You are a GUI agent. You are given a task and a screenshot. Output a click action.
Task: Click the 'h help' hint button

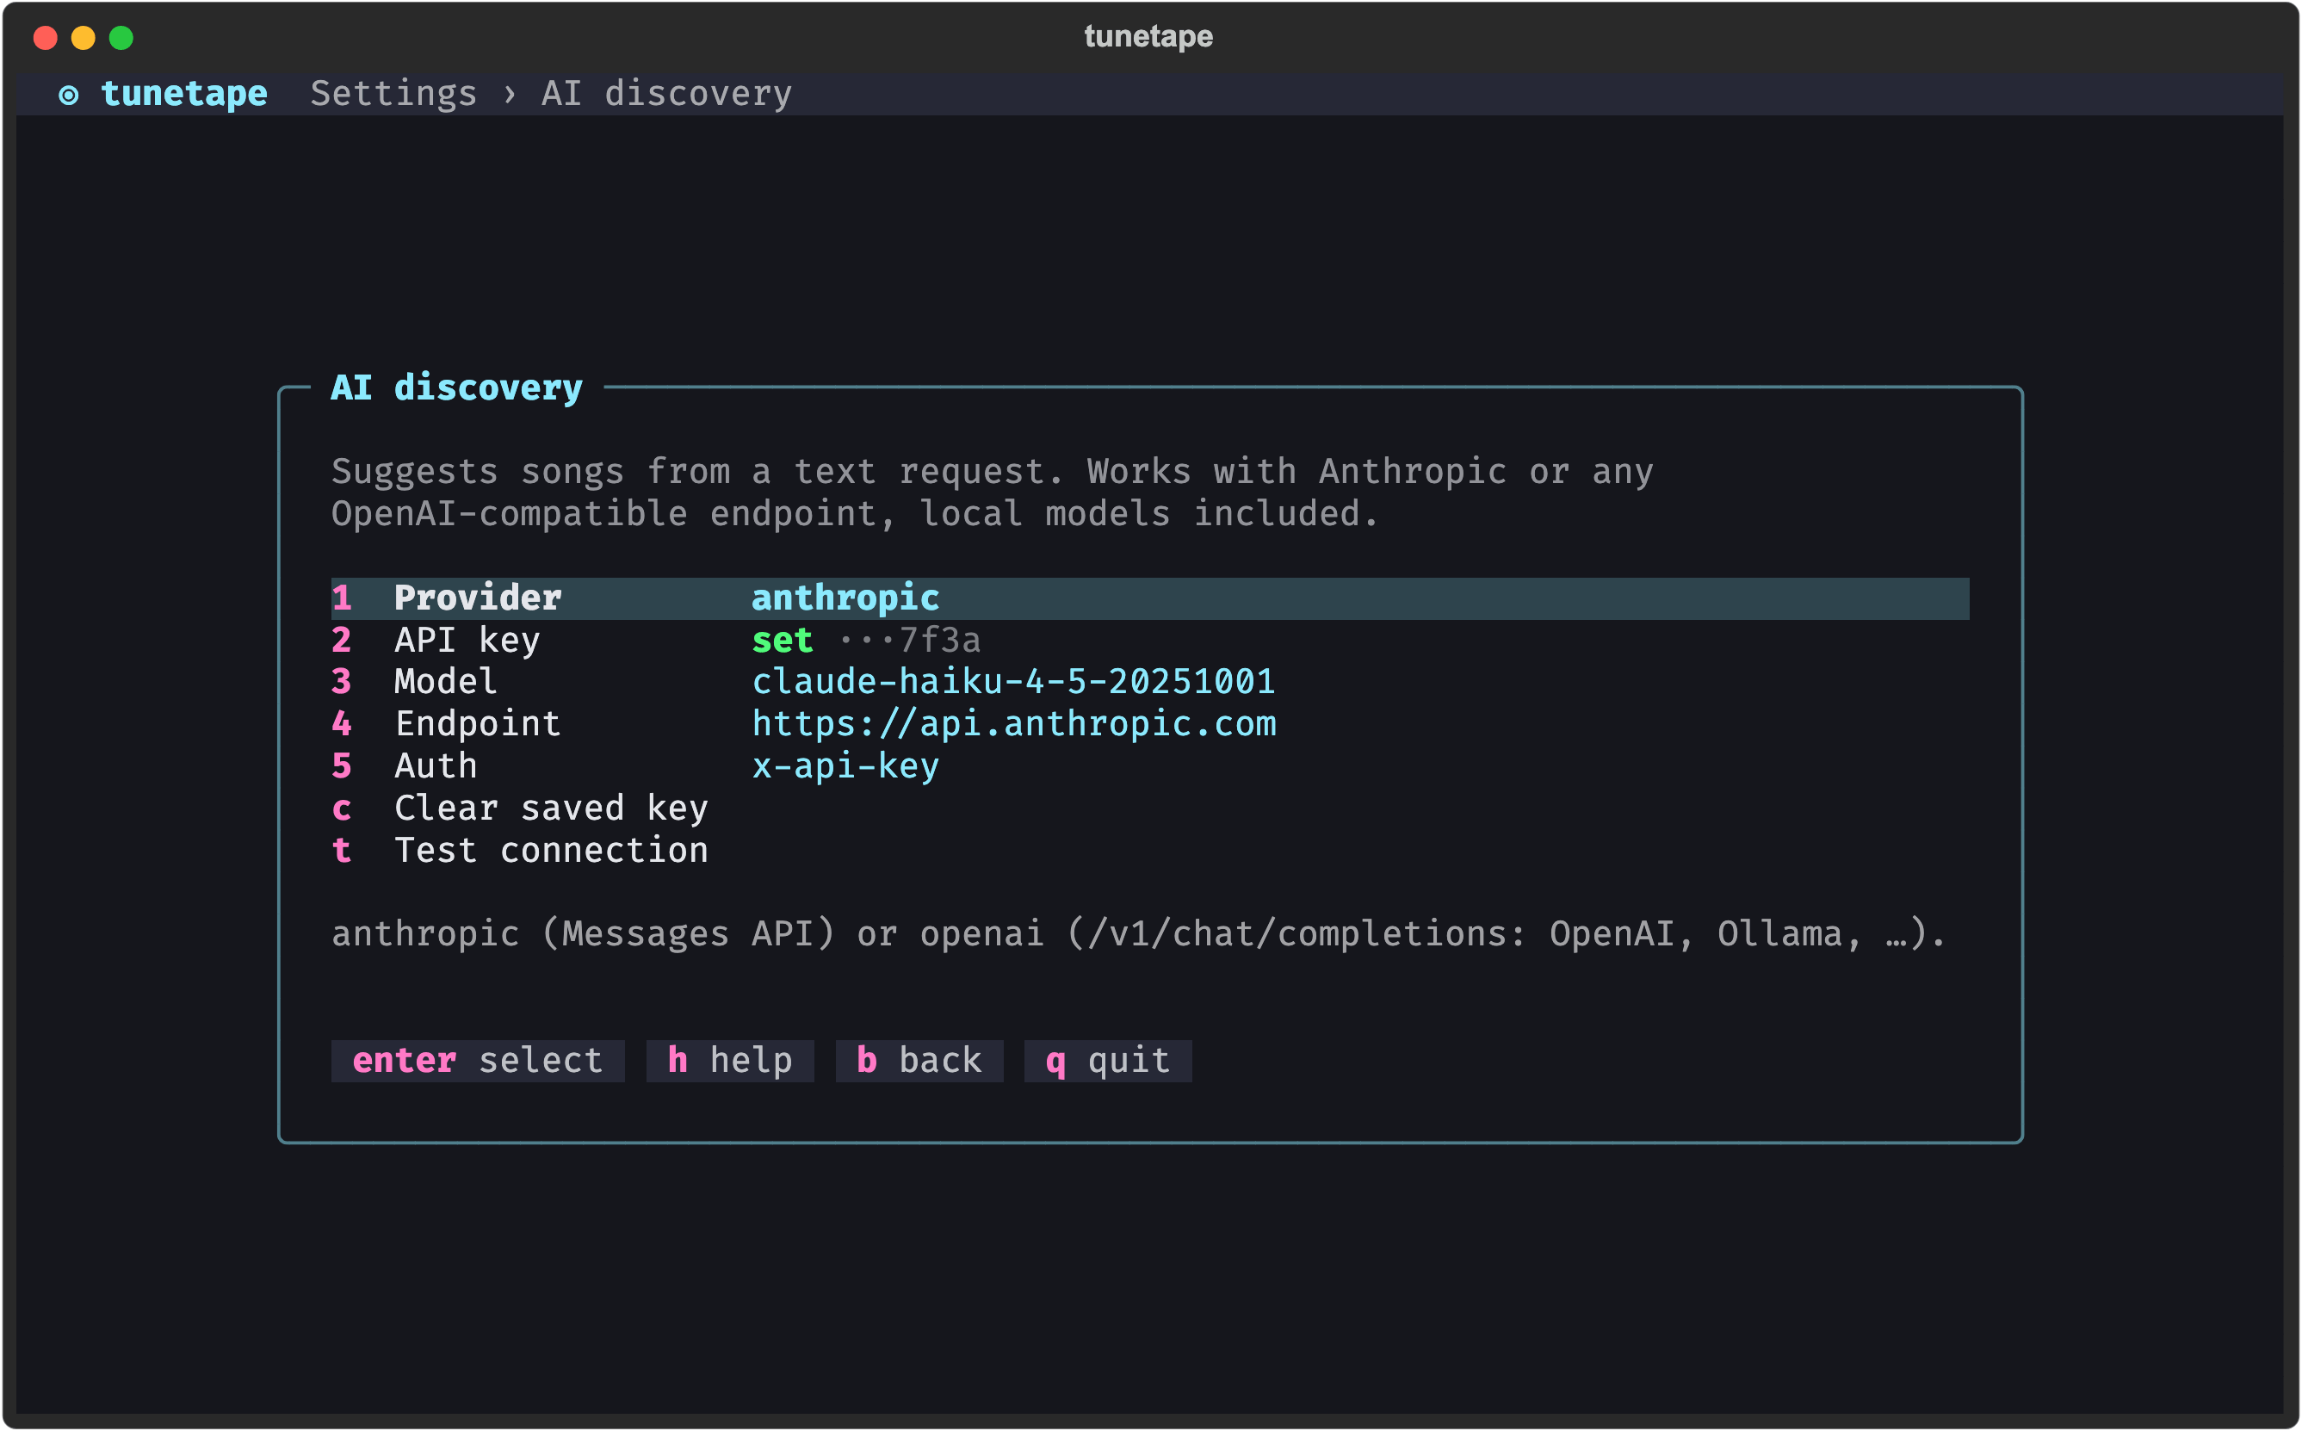(729, 1061)
